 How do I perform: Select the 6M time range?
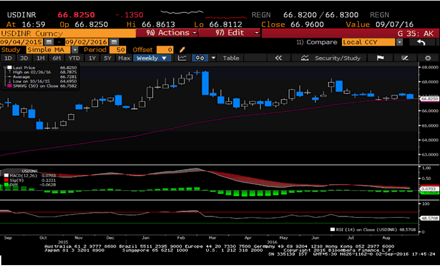56,58
